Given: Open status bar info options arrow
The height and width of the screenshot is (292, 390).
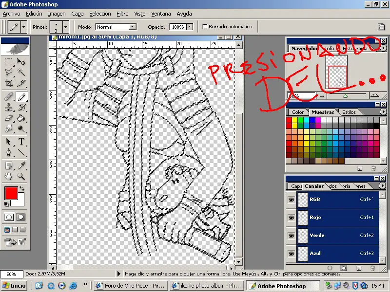Looking at the screenshot, I should [x=119, y=274].
